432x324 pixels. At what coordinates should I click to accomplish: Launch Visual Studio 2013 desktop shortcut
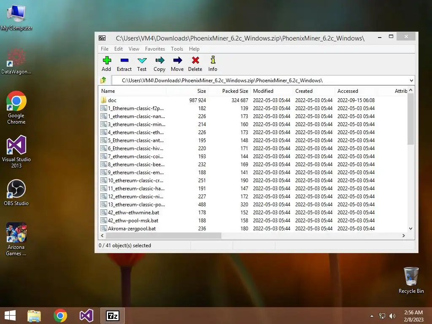click(16, 151)
